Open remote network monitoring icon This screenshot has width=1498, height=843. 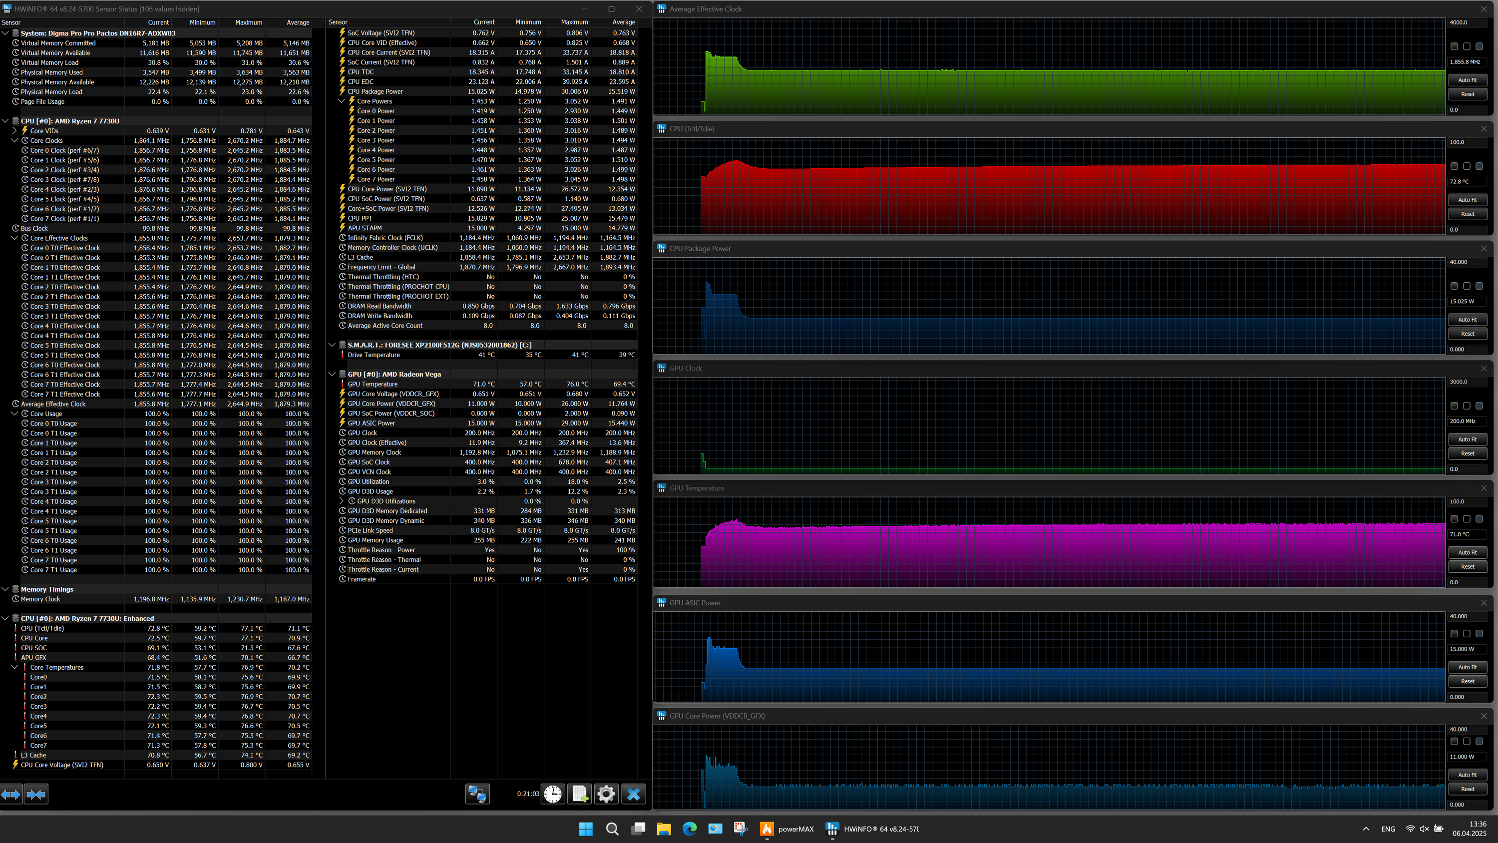point(477,794)
